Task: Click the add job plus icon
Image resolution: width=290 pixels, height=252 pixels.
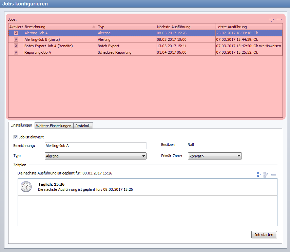Action: [271, 20]
